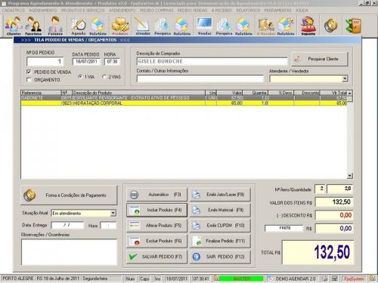Click the product list scroll down arrow
Screen dimensions: 378x283
(x=350, y=176)
